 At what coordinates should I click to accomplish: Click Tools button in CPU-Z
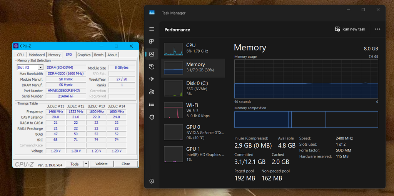75,164
